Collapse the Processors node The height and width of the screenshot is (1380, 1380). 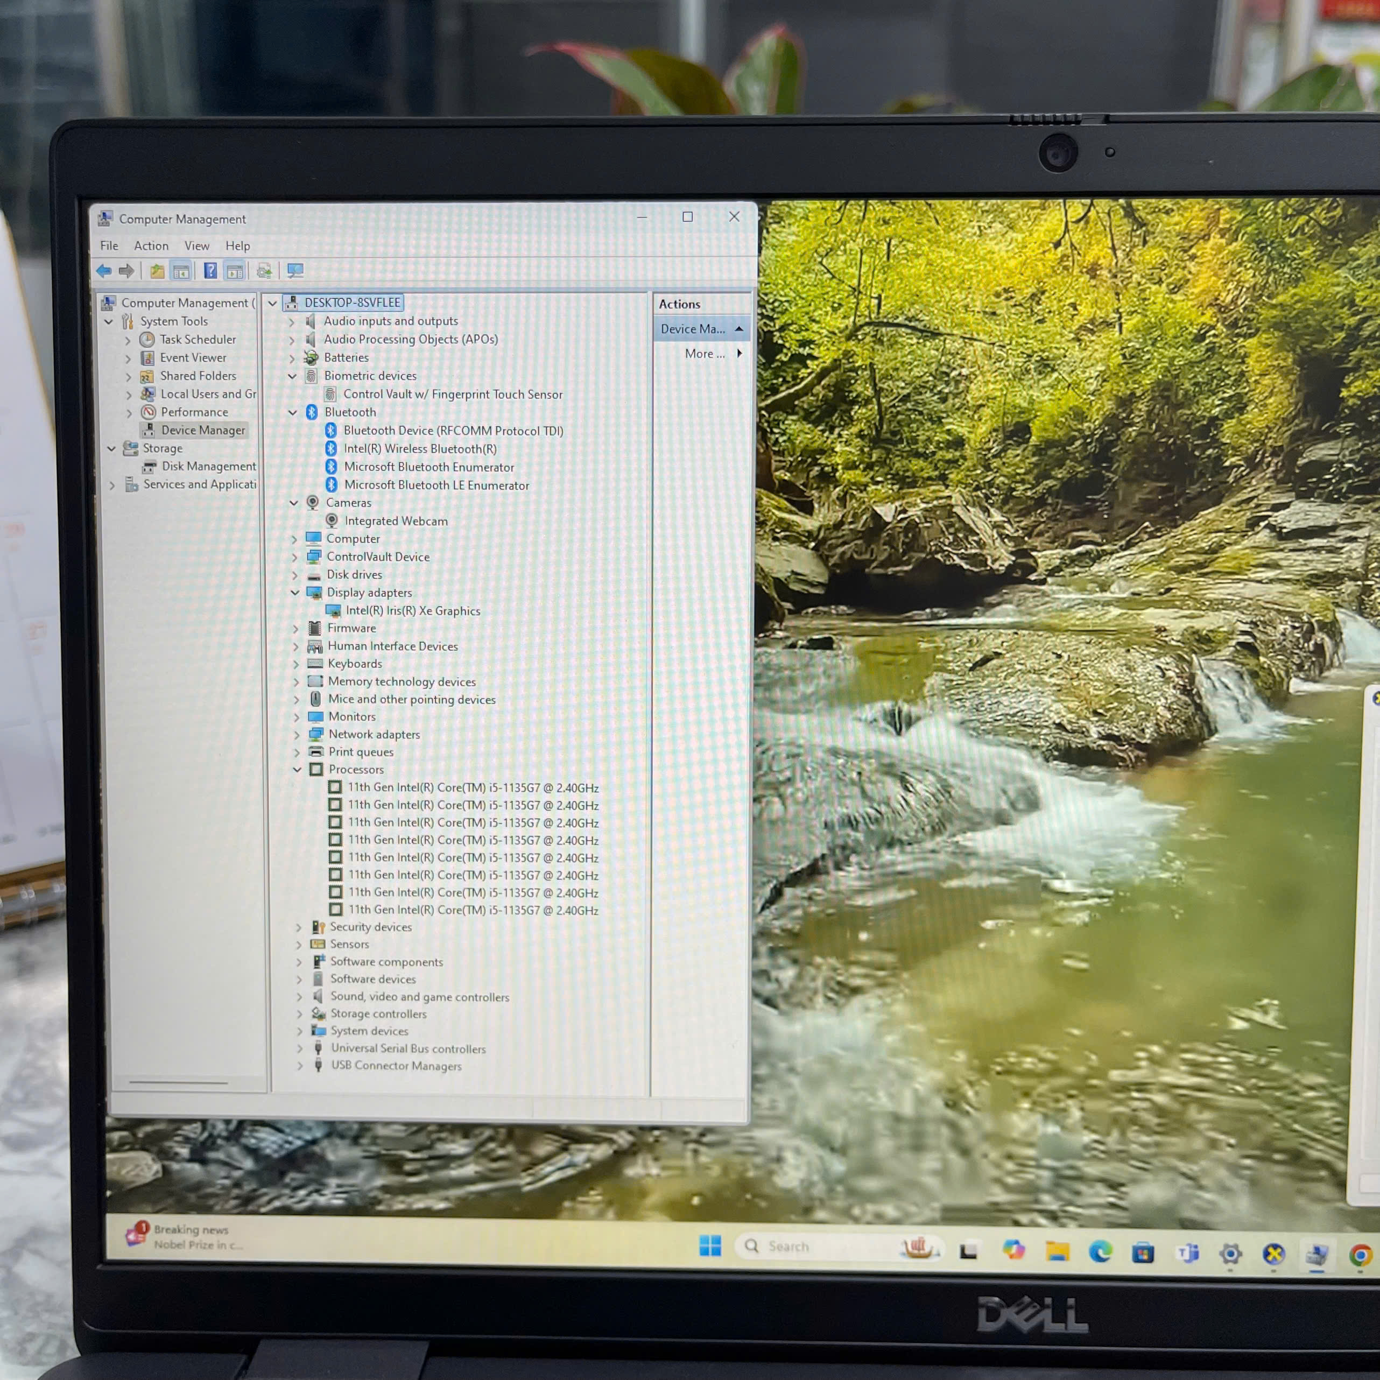click(297, 769)
